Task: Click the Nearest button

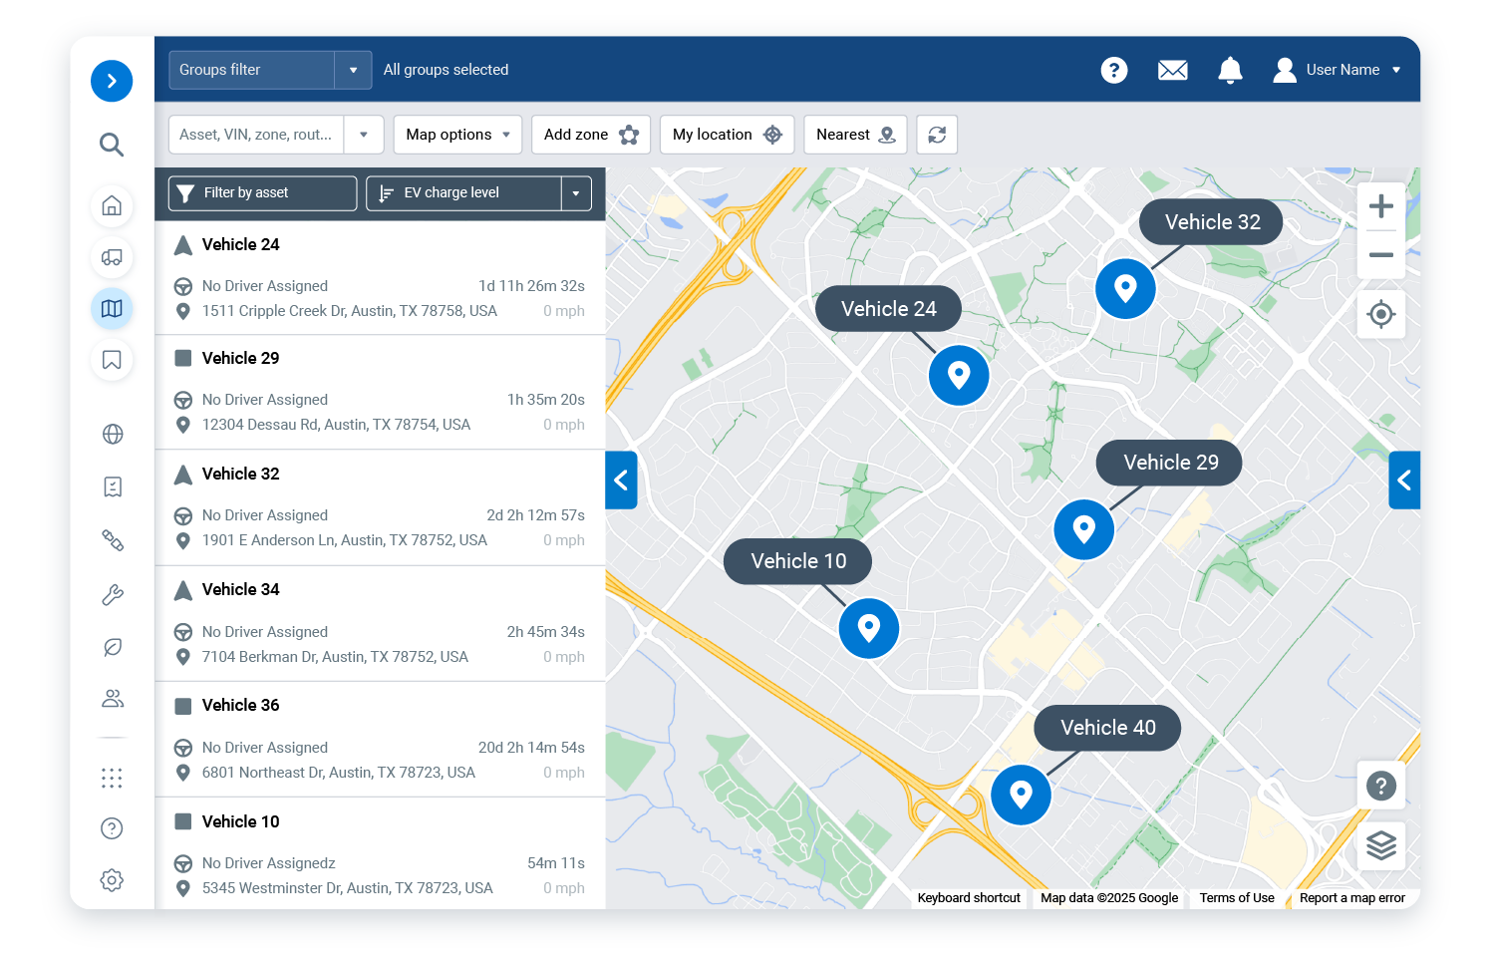Action: coord(854,135)
